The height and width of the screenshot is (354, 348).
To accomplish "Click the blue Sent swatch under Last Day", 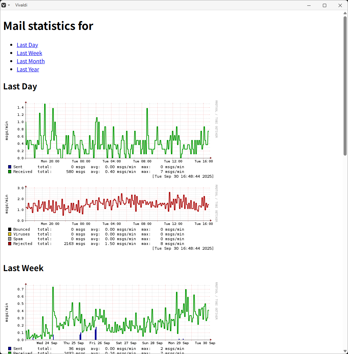I will 10,167.
